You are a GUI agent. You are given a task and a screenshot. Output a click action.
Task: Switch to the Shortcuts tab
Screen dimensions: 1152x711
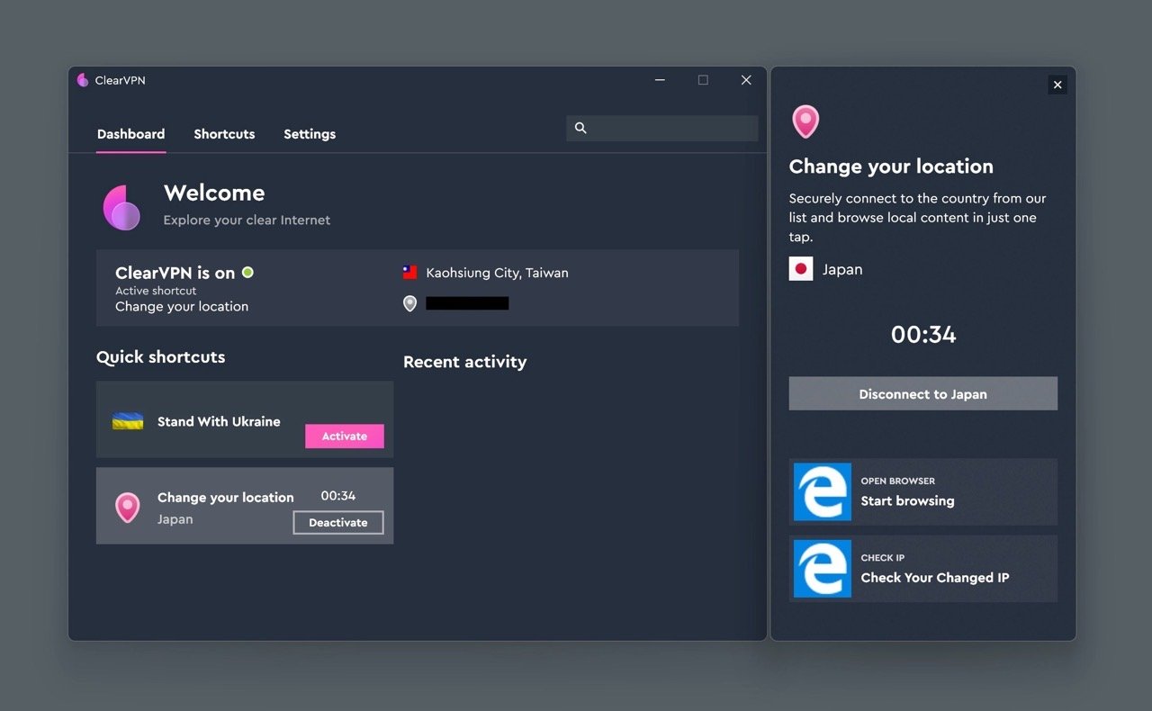224,134
